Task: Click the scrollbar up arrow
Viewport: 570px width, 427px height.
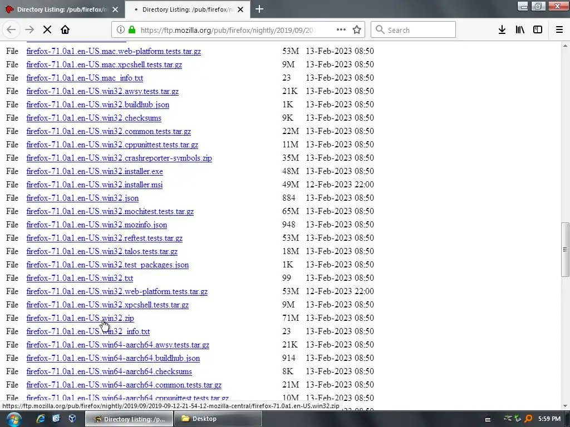Action: pos(565,46)
